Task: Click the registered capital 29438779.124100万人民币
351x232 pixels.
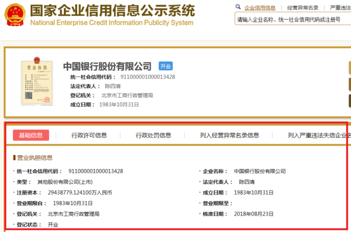Action: click(x=80, y=193)
